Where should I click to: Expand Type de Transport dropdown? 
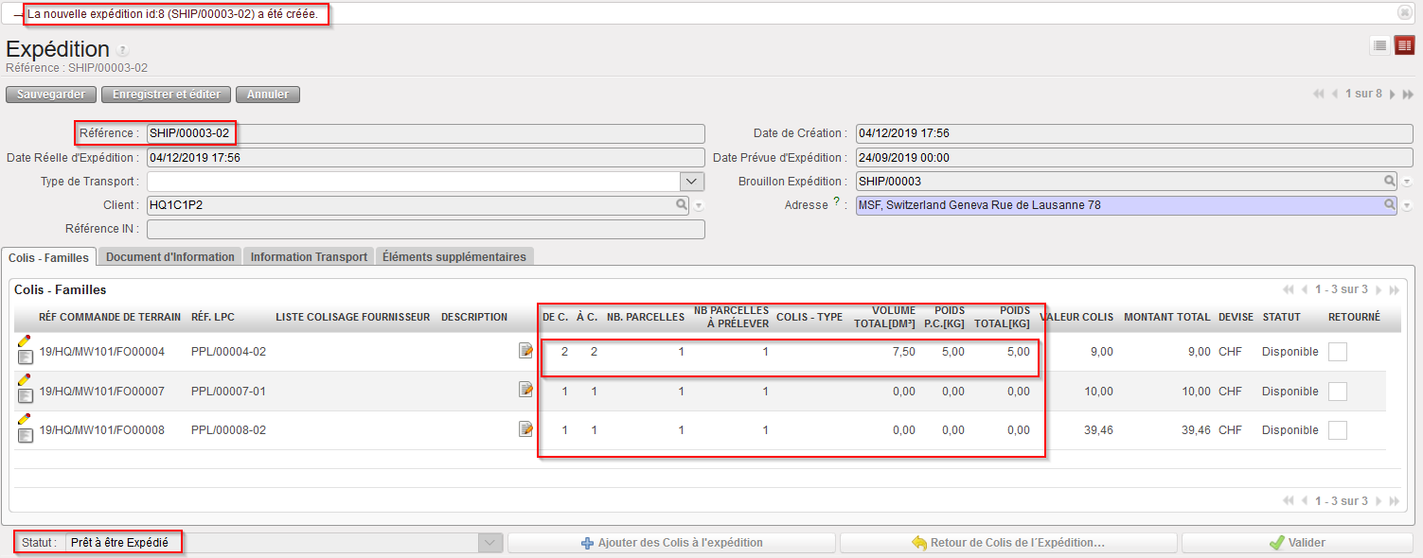[692, 181]
